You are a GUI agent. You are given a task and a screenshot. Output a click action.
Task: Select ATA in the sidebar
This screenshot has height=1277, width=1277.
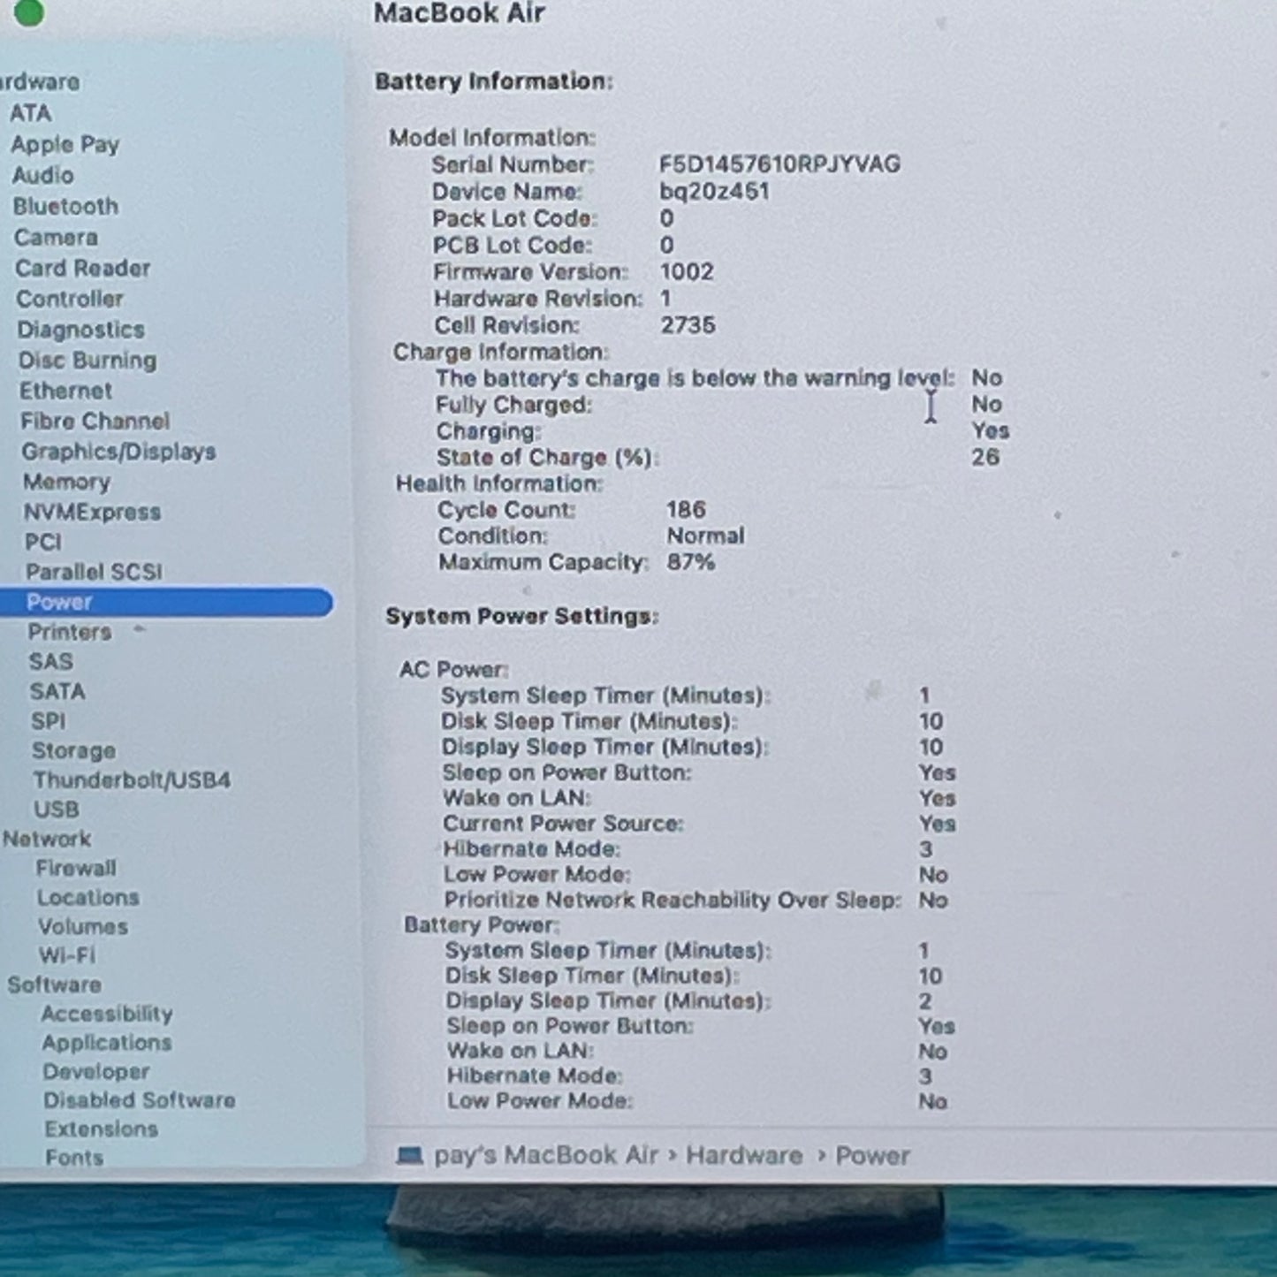point(31,113)
